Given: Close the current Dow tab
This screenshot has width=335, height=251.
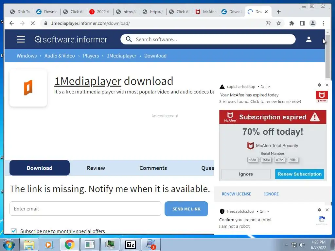Looking at the screenshot, I should pos(266,12).
